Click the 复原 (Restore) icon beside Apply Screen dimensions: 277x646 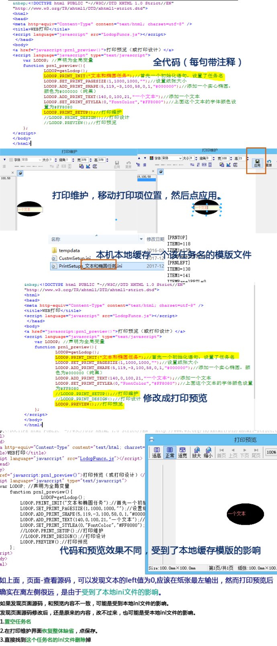tap(269, 162)
